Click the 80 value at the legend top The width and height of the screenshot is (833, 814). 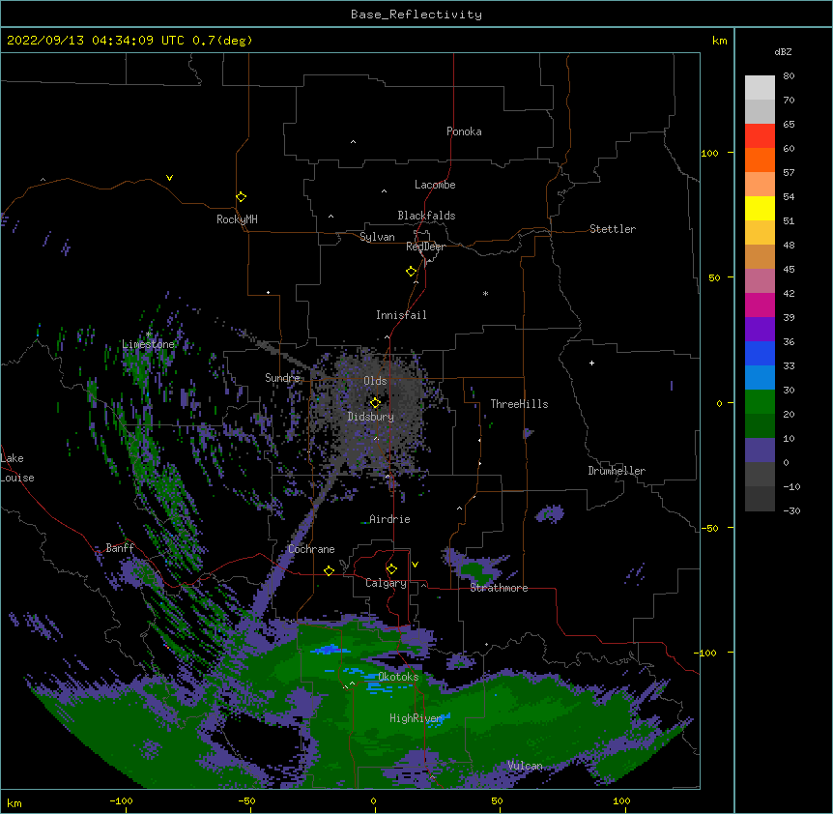pyautogui.click(x=789, y=76)
